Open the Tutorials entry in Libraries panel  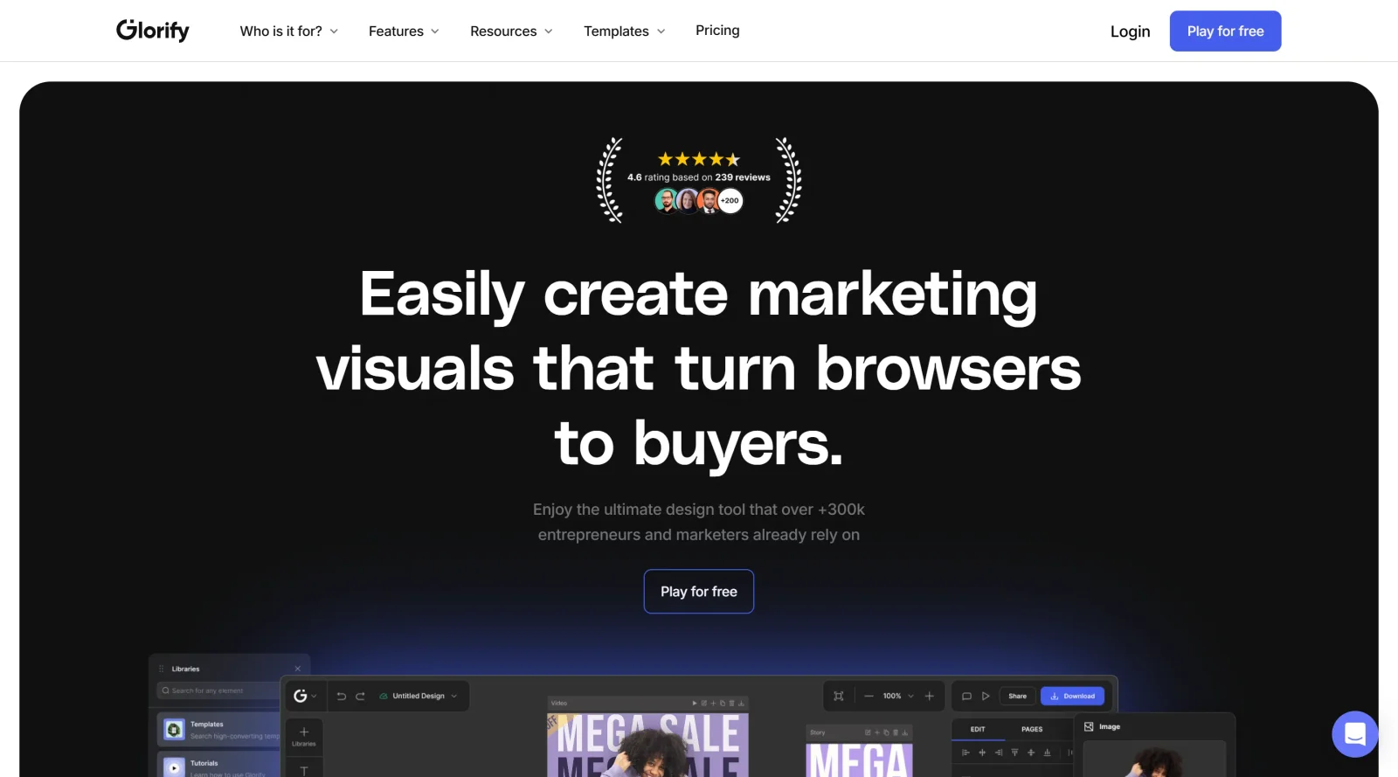[220, 766]
